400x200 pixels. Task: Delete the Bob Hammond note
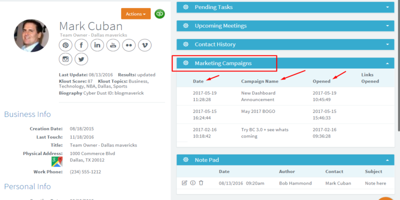coord(201,183)
